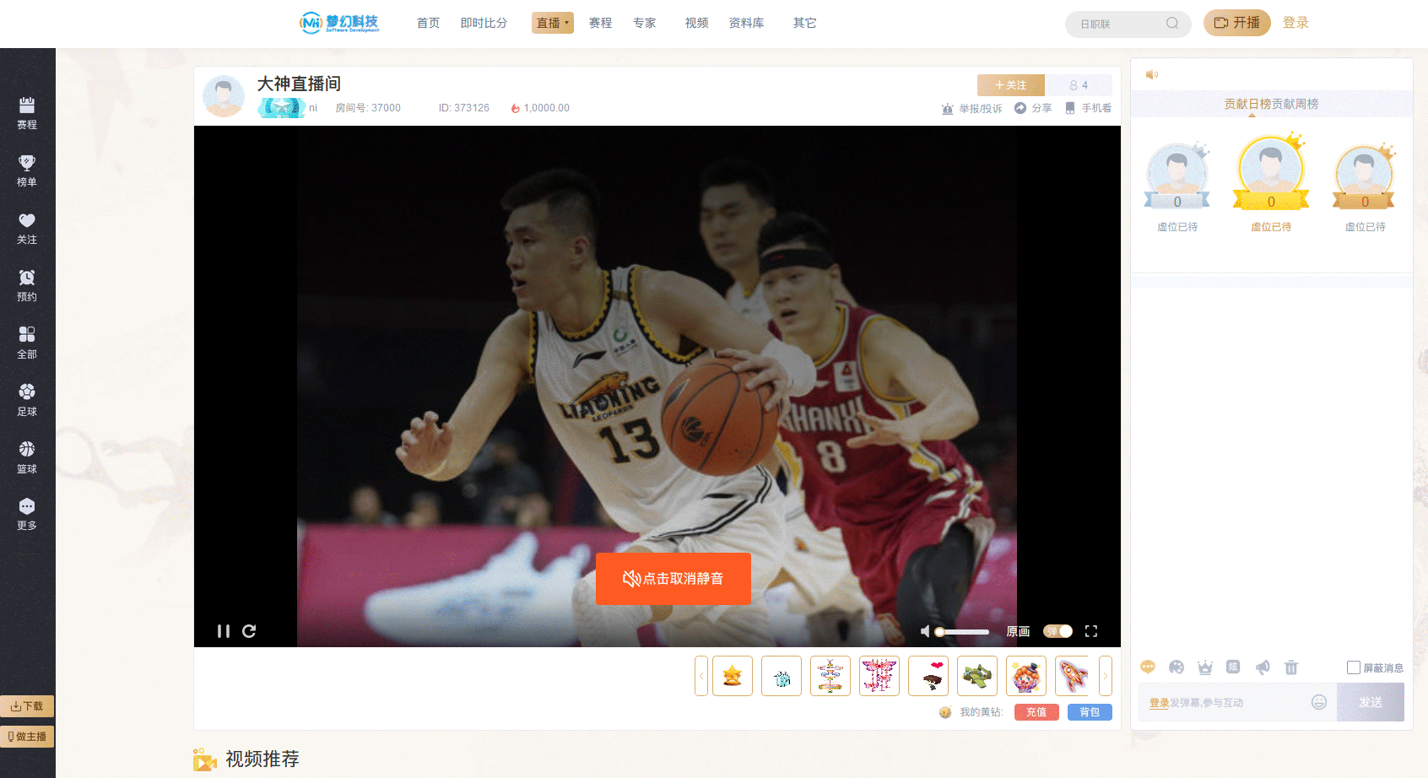The image size is (1428, 778).
Task: Open 其它 in top navigation
Action: tap(805, 23)
